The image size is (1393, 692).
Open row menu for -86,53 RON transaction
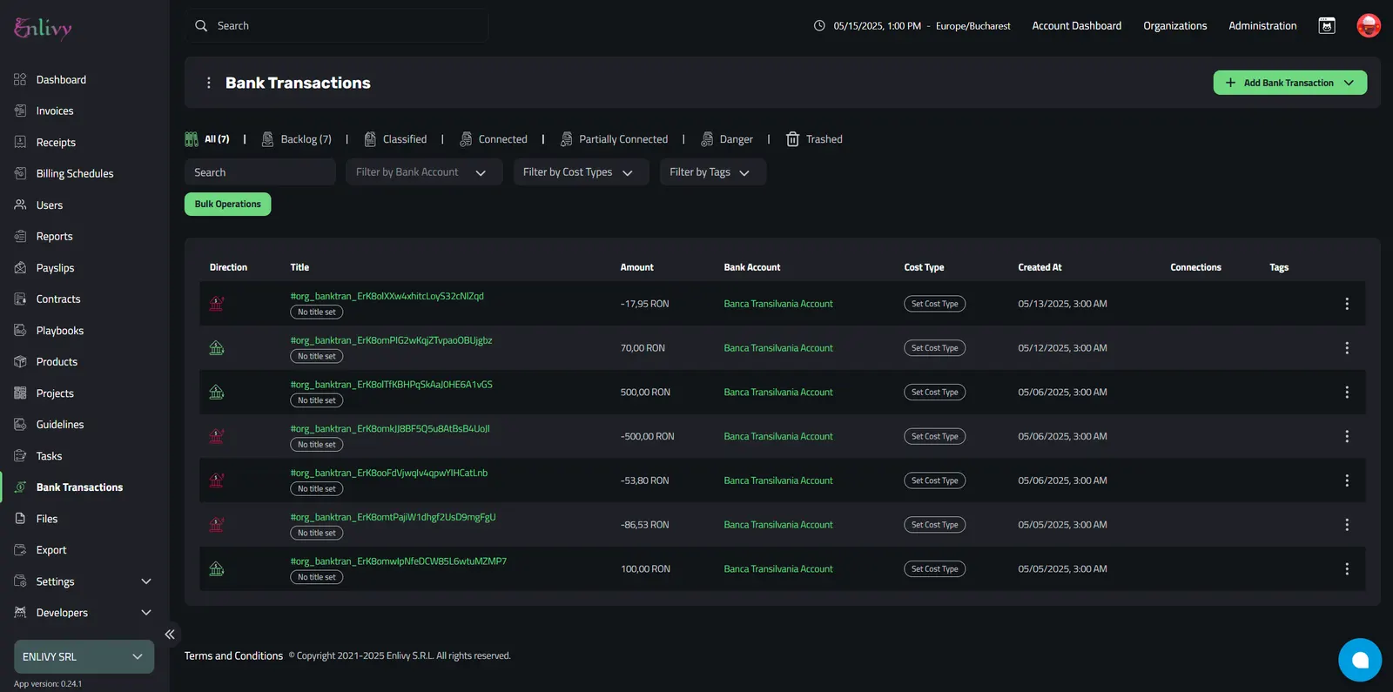pos(1346,525)
